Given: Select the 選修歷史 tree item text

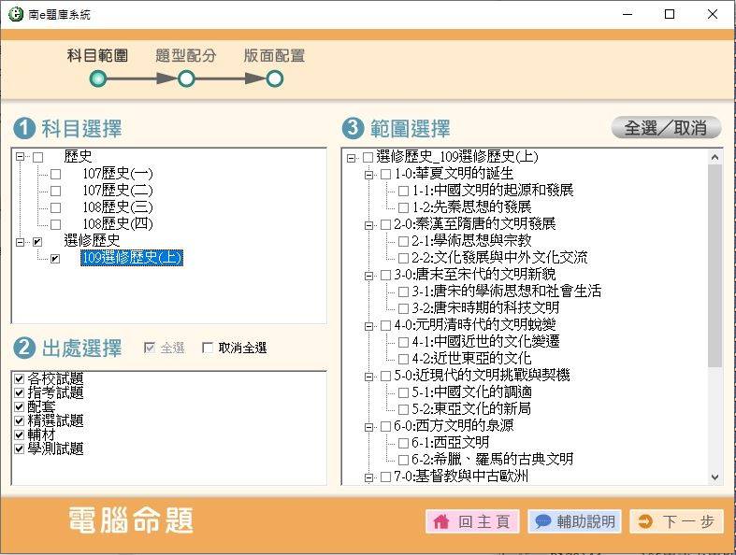Looking at the screenshot, I should click(x=92, y=241).
